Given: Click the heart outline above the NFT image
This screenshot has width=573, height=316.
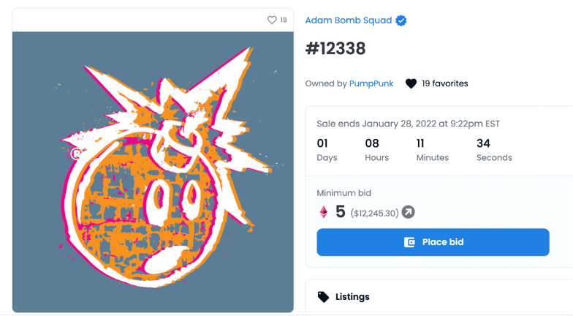Looking at the screenshot, I should (x=272, y=20).
